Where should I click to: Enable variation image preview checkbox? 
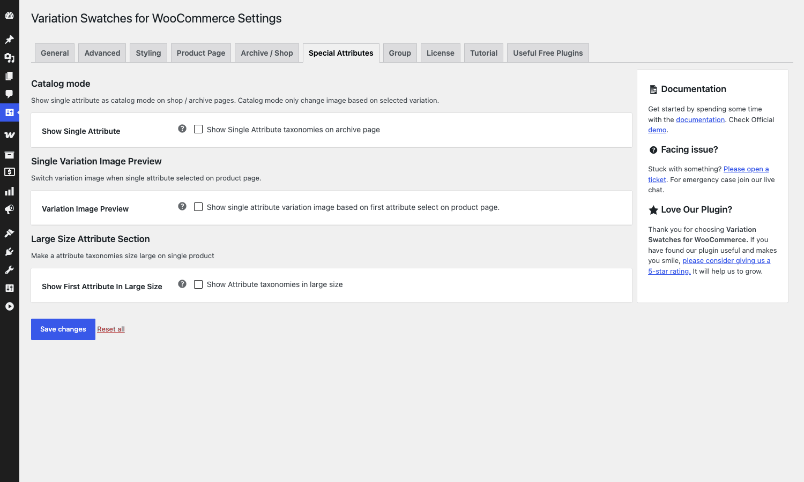coord(198,207)
